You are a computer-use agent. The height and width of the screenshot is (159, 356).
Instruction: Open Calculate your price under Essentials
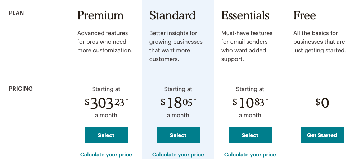pyautogui.click(x=250, y=155)
